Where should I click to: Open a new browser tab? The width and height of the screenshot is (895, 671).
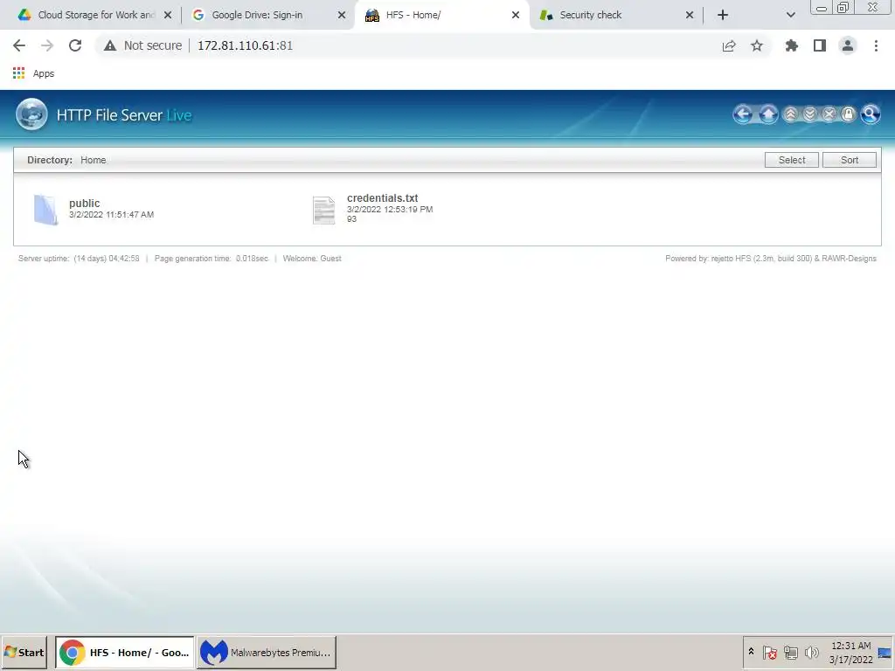click(723, 15)
